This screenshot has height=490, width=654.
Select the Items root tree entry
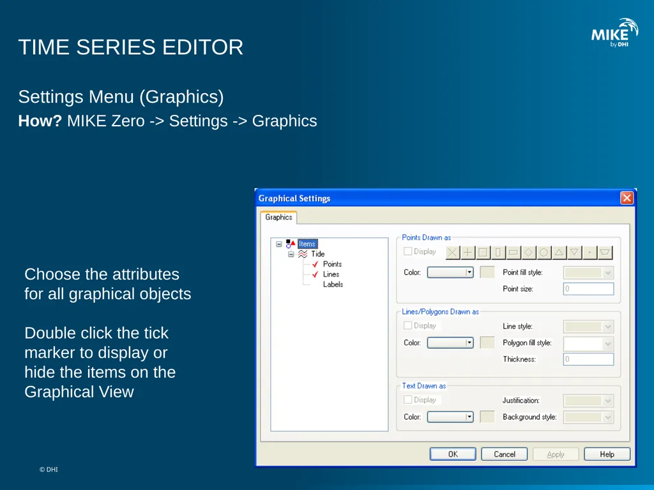[307, 244]
